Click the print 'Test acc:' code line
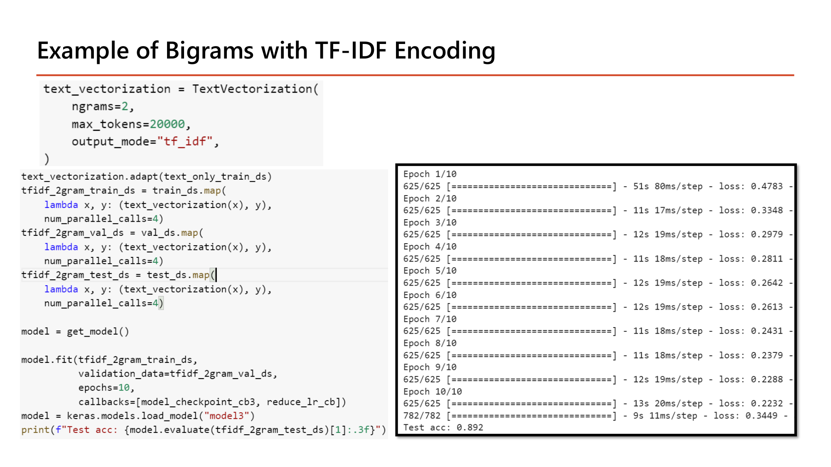The height and width of the screenshot is (467, 831). pos(204,430)
